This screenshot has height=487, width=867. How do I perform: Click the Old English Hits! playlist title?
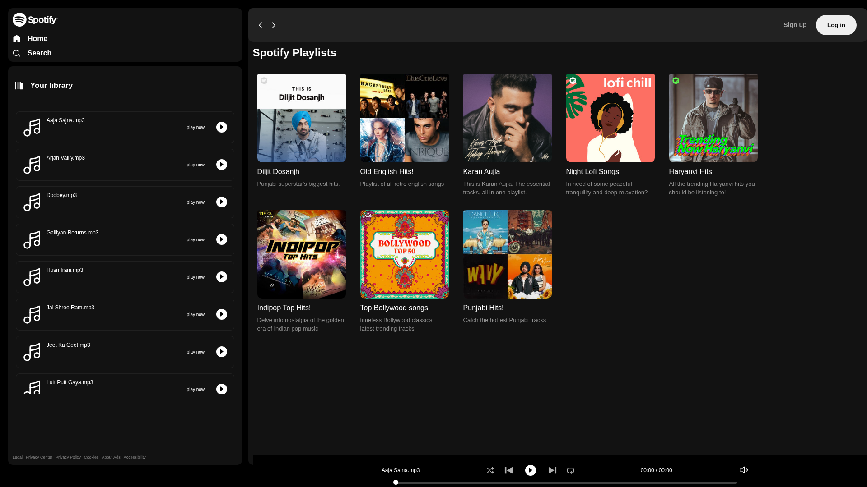click(x=387, y=172)
